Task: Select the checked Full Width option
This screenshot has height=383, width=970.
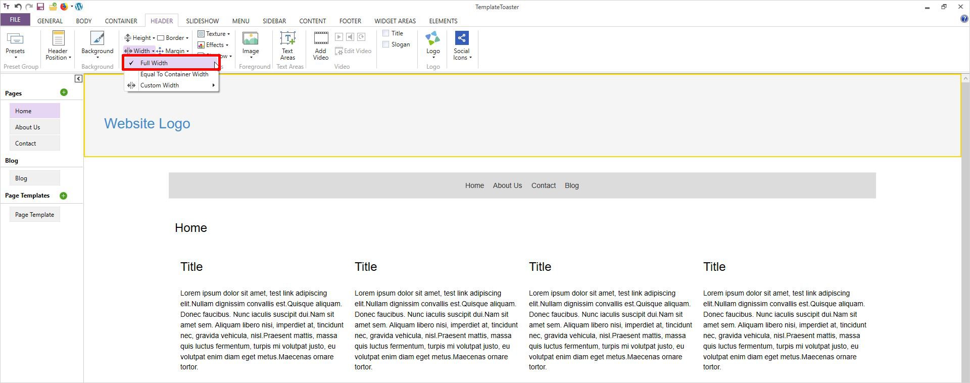Action: click(154, 63)
